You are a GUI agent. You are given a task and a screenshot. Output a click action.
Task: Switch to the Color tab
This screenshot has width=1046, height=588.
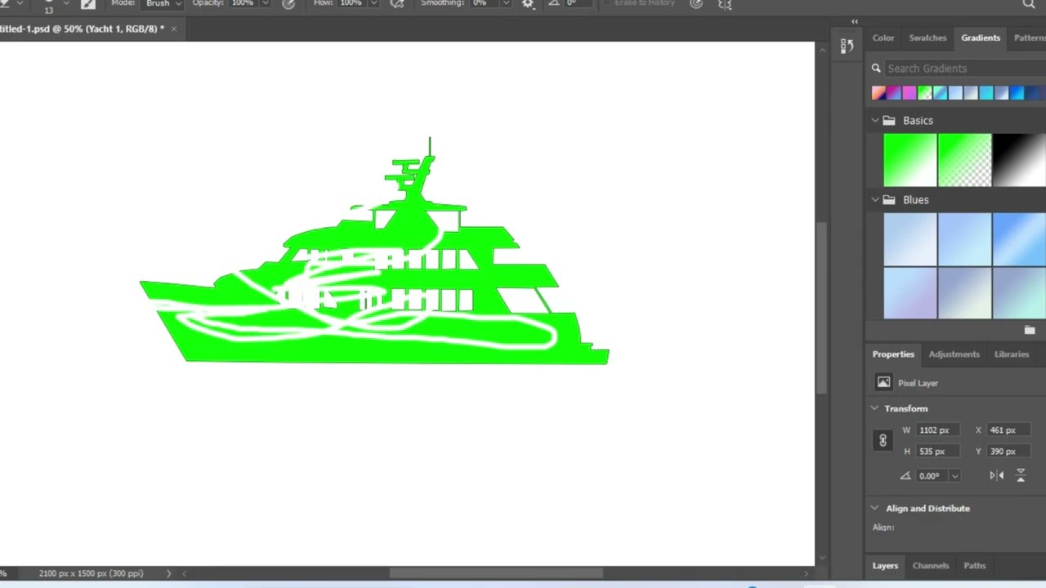point(883,38)
